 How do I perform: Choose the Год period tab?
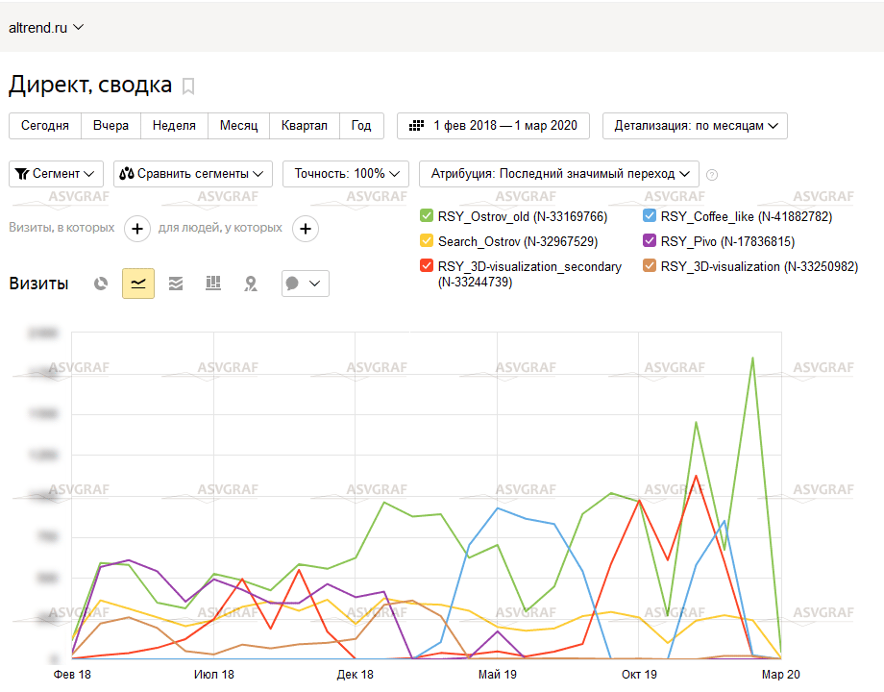pos(361,125)
